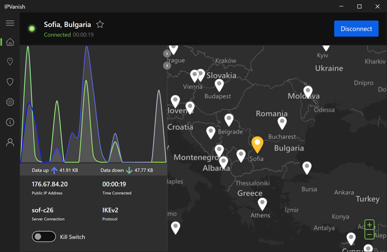387x252 pixels.
Task: Click the server name sof-c26
Action: pos(42,210)
